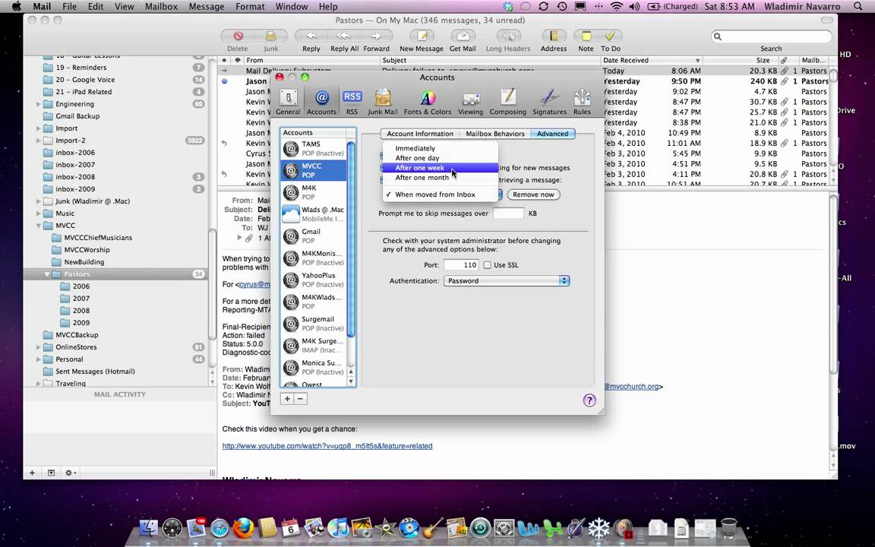This screenshot has height=547, width=875.
Task: Open the Address book icon
Action: (554, 36)
